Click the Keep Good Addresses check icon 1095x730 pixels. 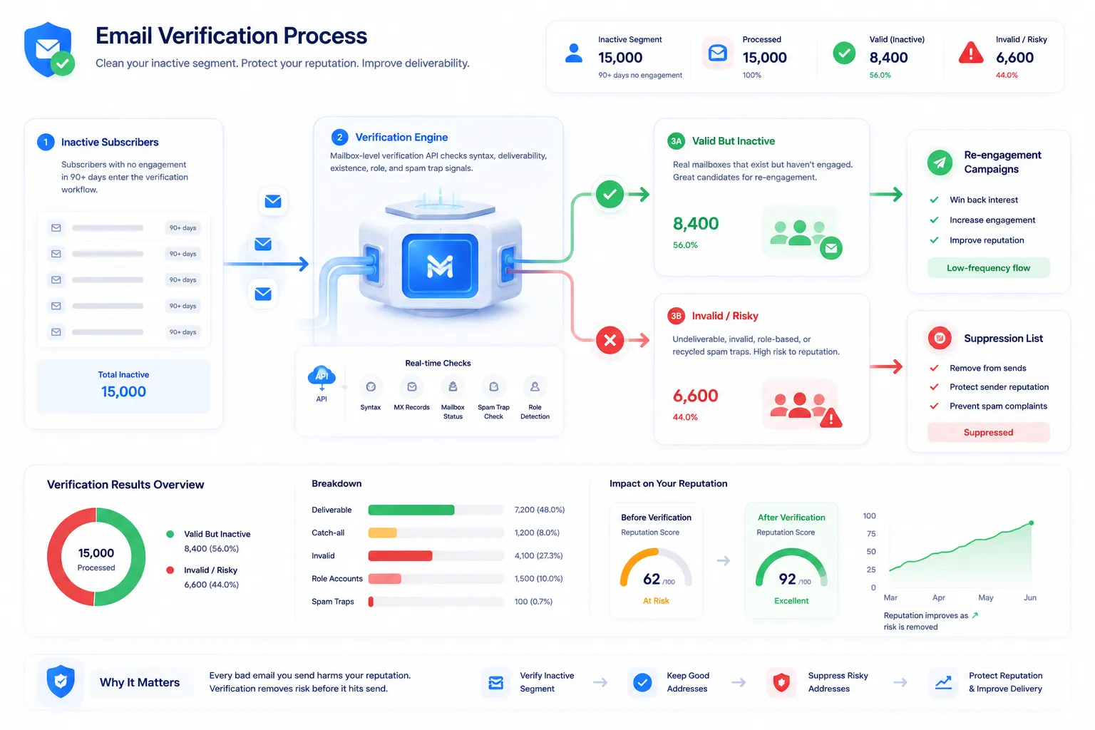tap(642, 682)
